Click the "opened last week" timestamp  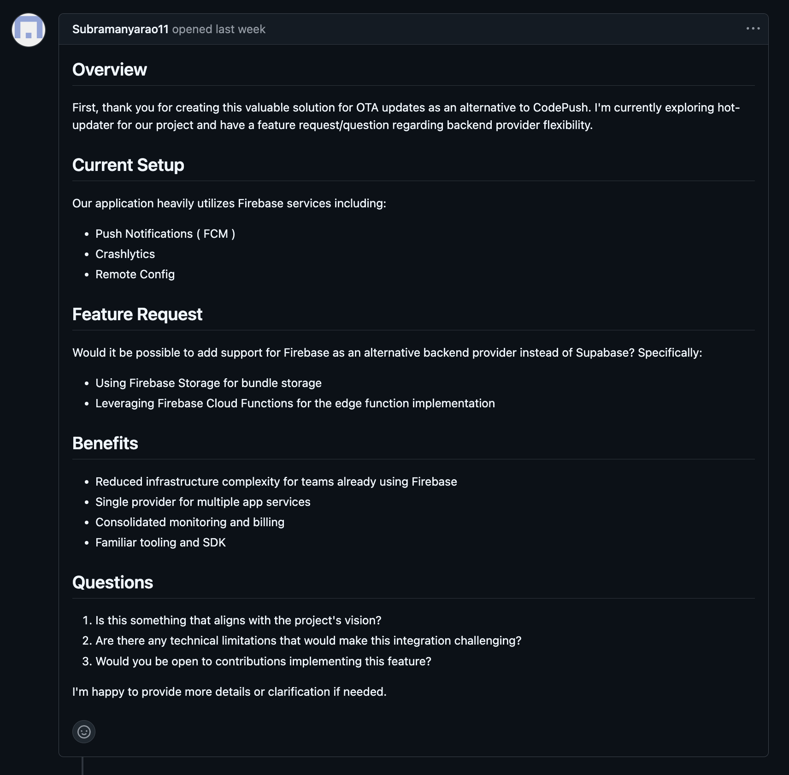point(218,29)
